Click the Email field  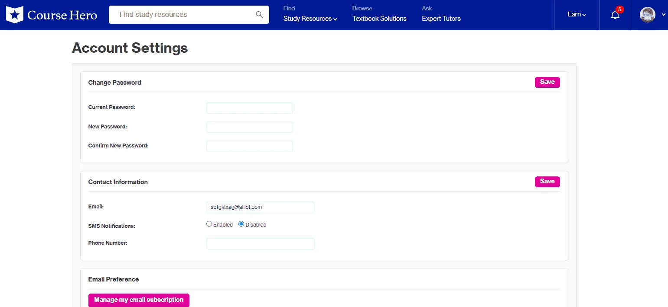pyautogui.click(x=261, y=207)
